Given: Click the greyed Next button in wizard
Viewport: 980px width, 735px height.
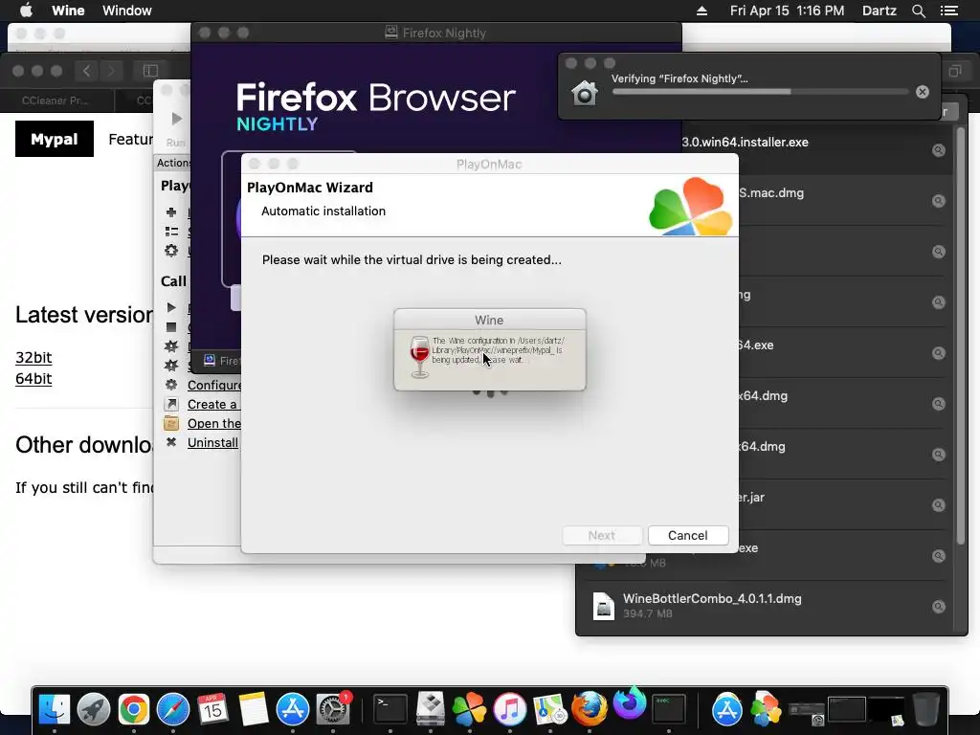Looking at the screenshot, I should pos(602,535).
